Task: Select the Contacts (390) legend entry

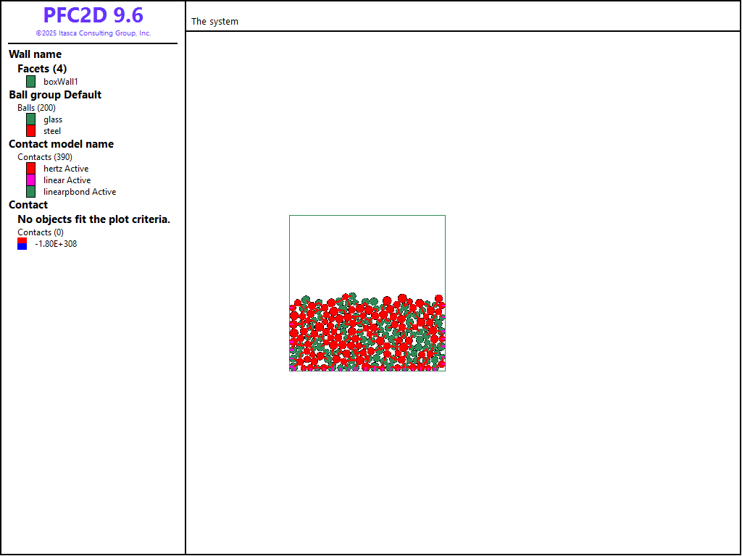Action: [x=44, y=157]
